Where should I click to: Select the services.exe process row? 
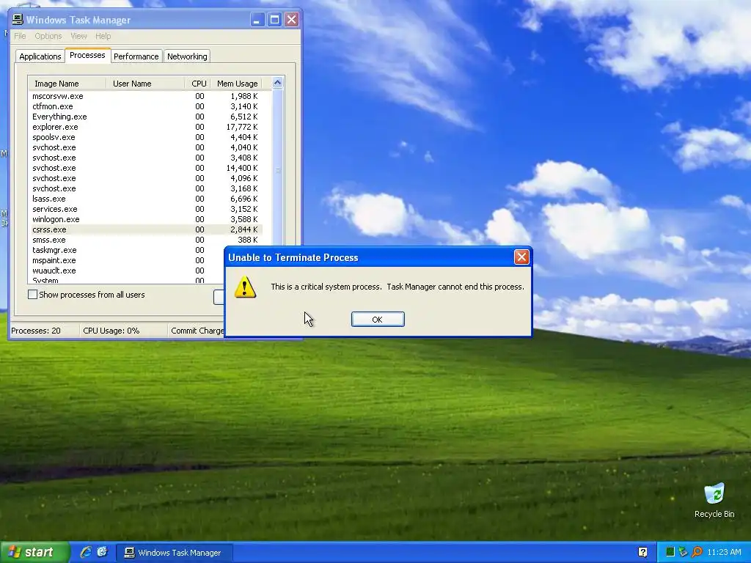pos(146,209)
